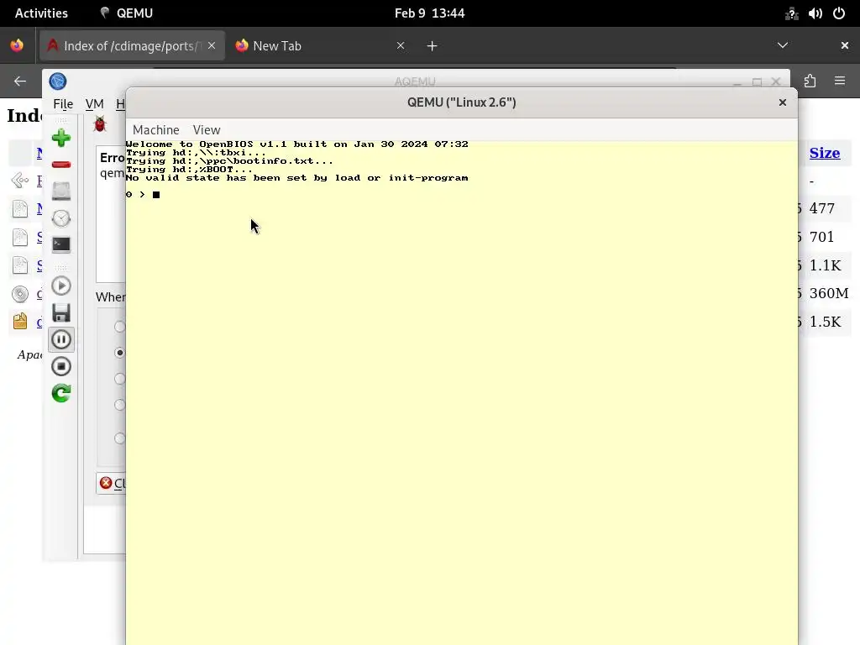860x645 pixels.
Task: Close the Index of /cdimage tab
Action: pyautogui.click(x=212, y=45)
